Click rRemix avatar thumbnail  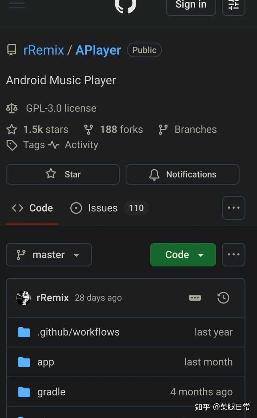coord(23,298)
